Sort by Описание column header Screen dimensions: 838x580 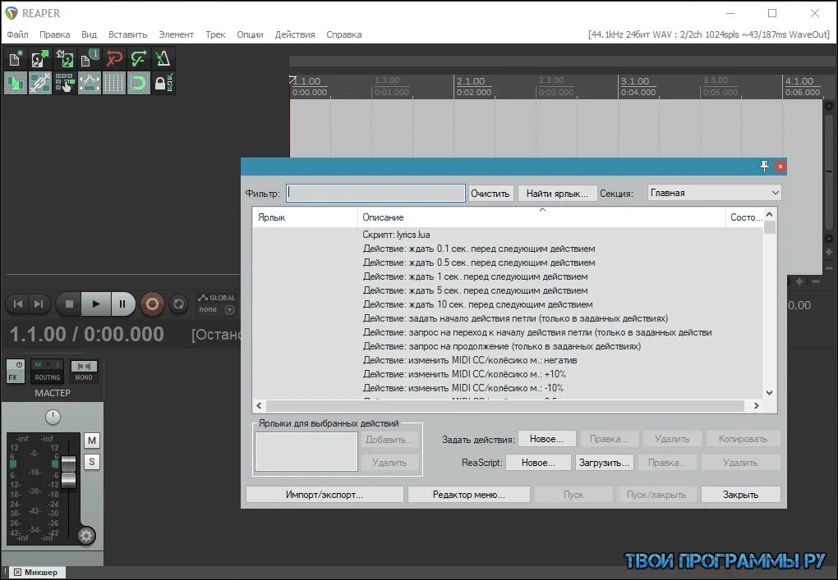point(541,217)
